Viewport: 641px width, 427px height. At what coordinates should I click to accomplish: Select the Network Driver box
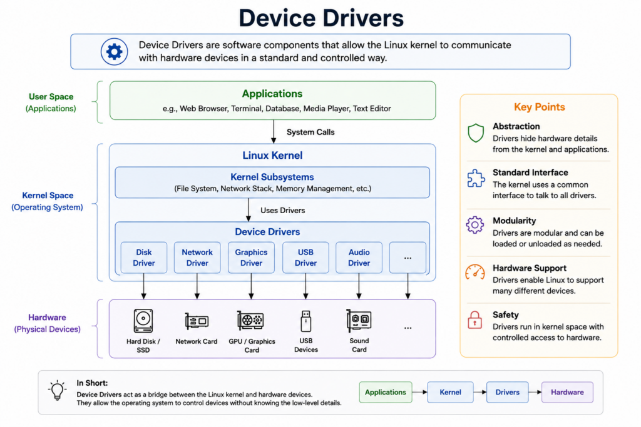(197, 258)
